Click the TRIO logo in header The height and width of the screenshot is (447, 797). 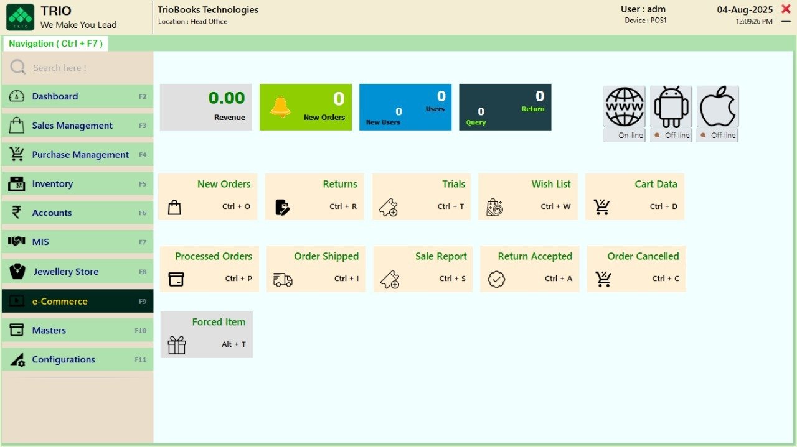[20, 17]
